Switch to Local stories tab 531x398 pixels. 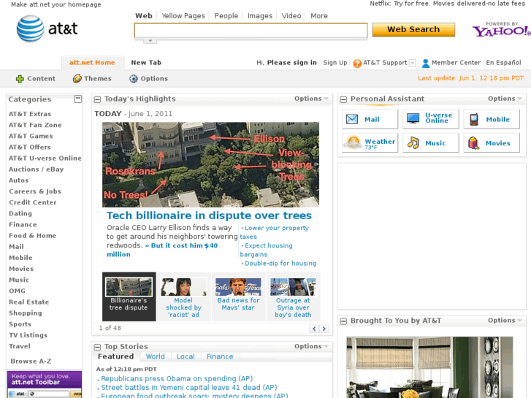186,356
